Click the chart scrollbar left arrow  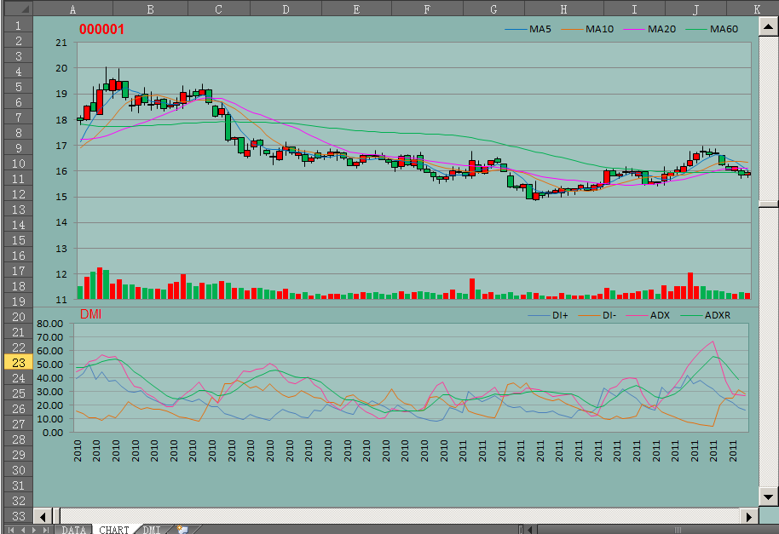(42, 515)
